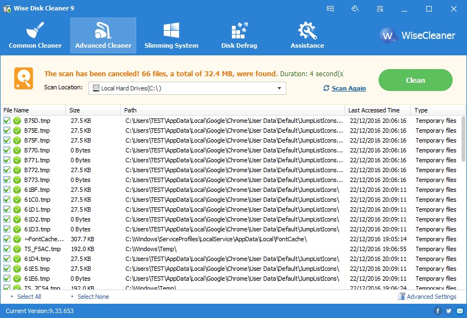Sort by Size column header
The image size is (467, 318).
pyautogui.click(x=93, y=110)
